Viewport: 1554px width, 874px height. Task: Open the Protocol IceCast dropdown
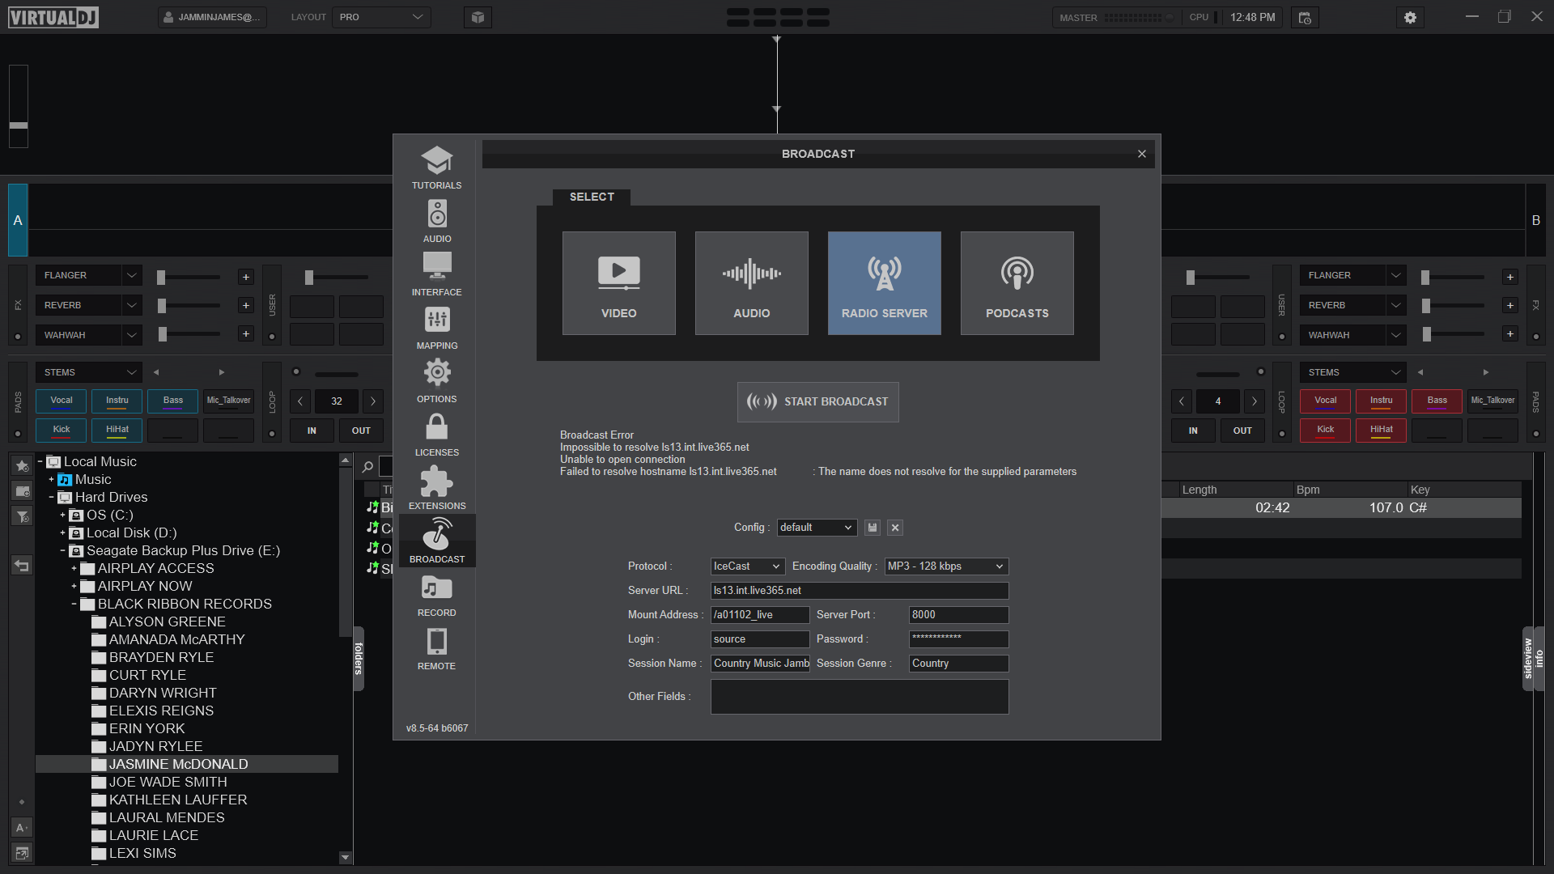point(747,566)
